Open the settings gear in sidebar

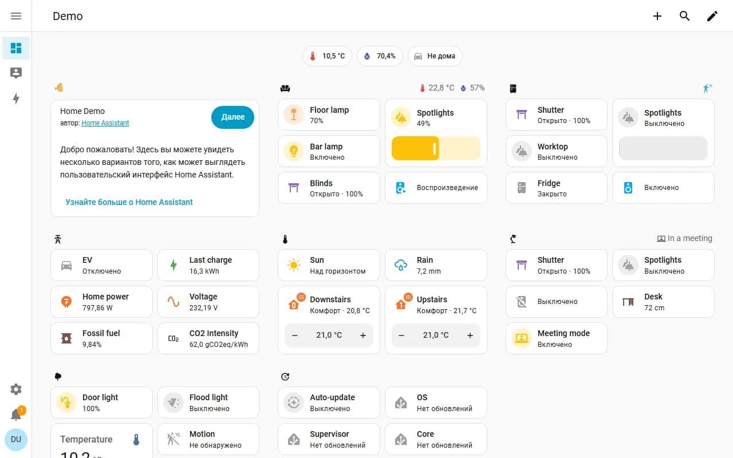[16, 389]
